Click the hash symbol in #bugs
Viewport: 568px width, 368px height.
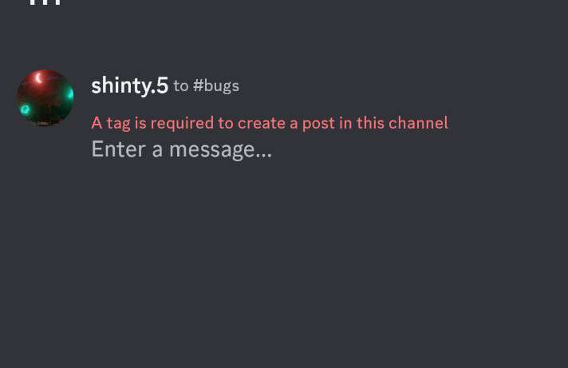point(198,86)
